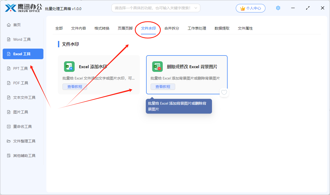Screen dimensions: 330x195
Task: Open the 其他辅助工具 sidebar item
Action: [x=24, y=156]
